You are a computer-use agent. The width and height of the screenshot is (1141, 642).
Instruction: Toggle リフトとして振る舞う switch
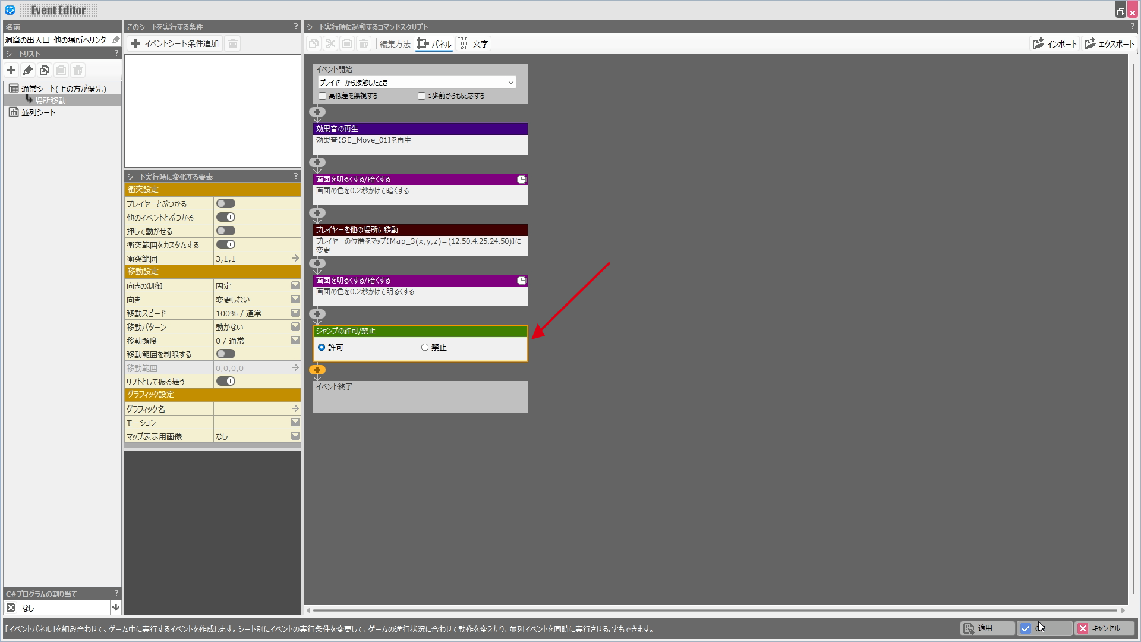[x=226, y=381]
